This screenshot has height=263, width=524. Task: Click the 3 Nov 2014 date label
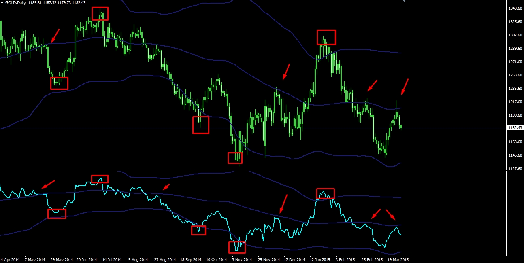pyautogui.click(x=242, y=259)
